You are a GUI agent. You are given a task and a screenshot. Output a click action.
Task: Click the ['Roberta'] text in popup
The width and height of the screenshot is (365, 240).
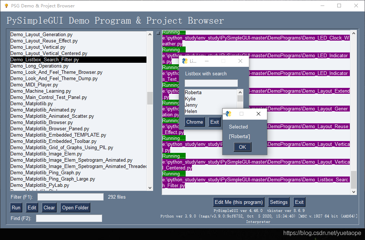pyautogui.click(x=239, y=136)
